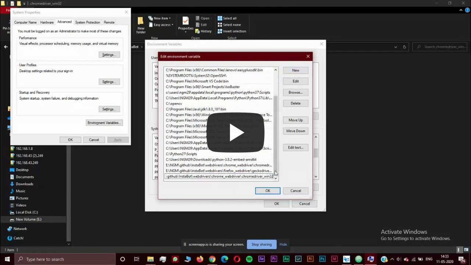This screenshot has width=471, height=265.
Task: Switch to the Hardware tab
Action: [x=47, y=22]
